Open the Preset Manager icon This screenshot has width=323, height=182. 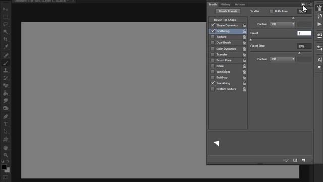tap(295, 160)
